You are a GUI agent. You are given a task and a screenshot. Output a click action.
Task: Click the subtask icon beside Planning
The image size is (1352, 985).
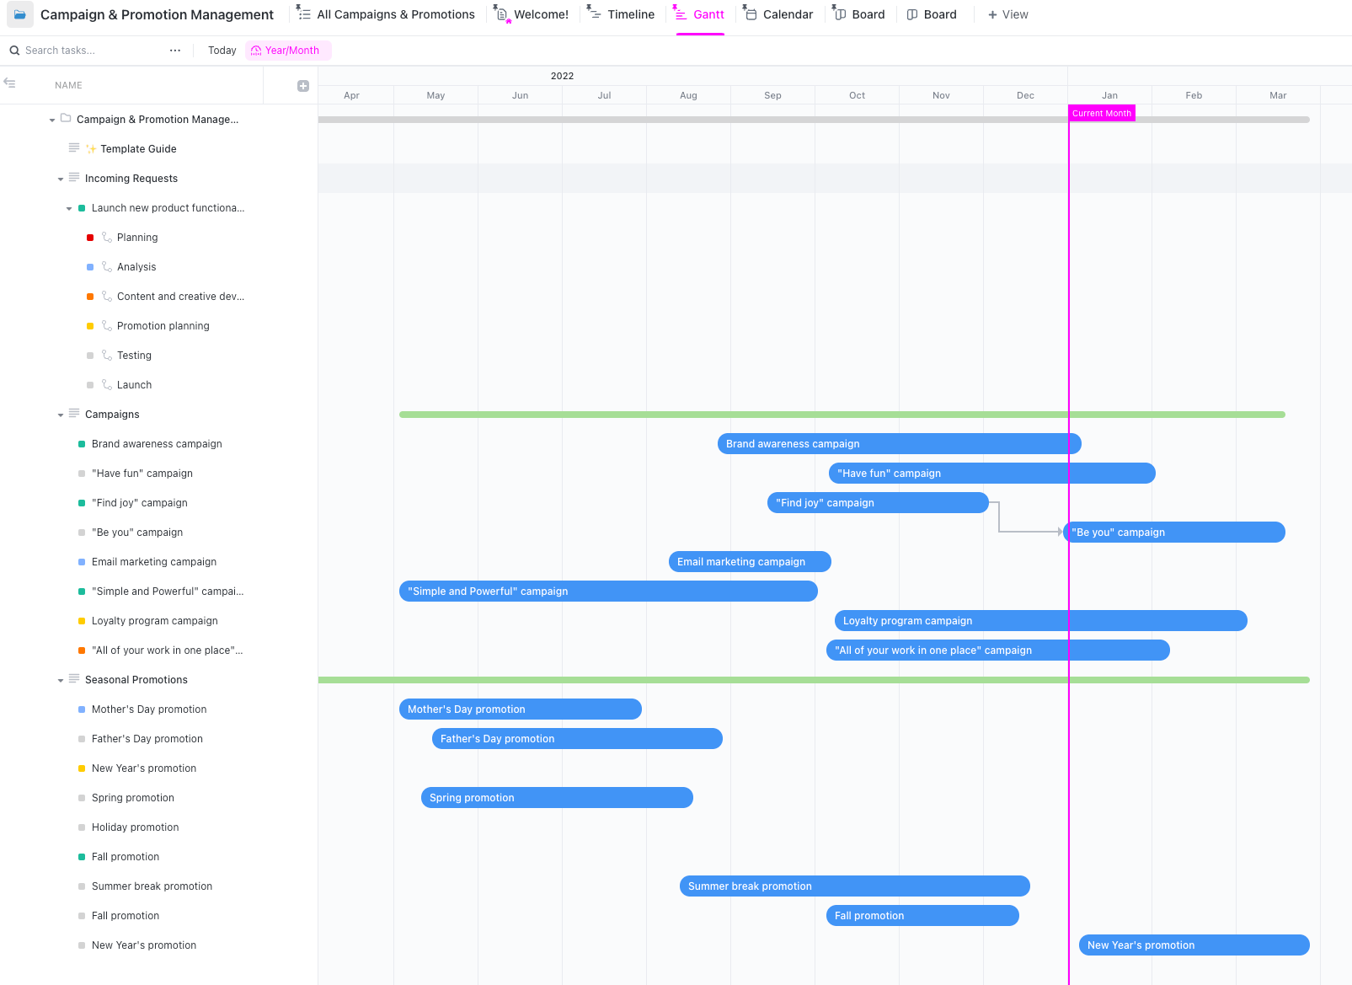[x=107, y=238]
